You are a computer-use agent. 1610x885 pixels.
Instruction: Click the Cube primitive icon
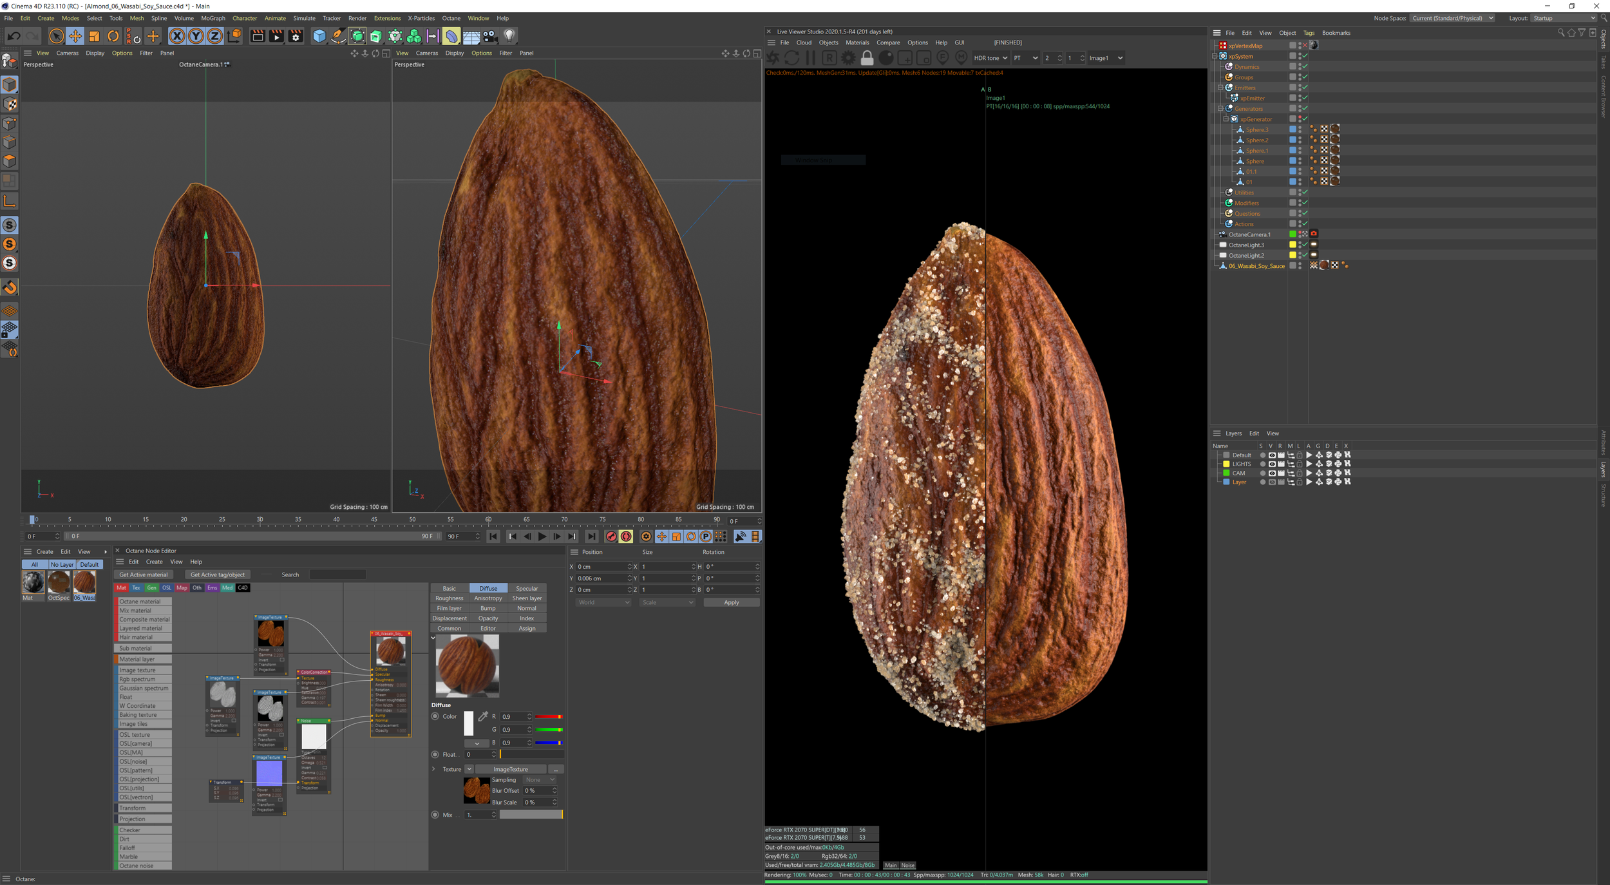[319, 36]
